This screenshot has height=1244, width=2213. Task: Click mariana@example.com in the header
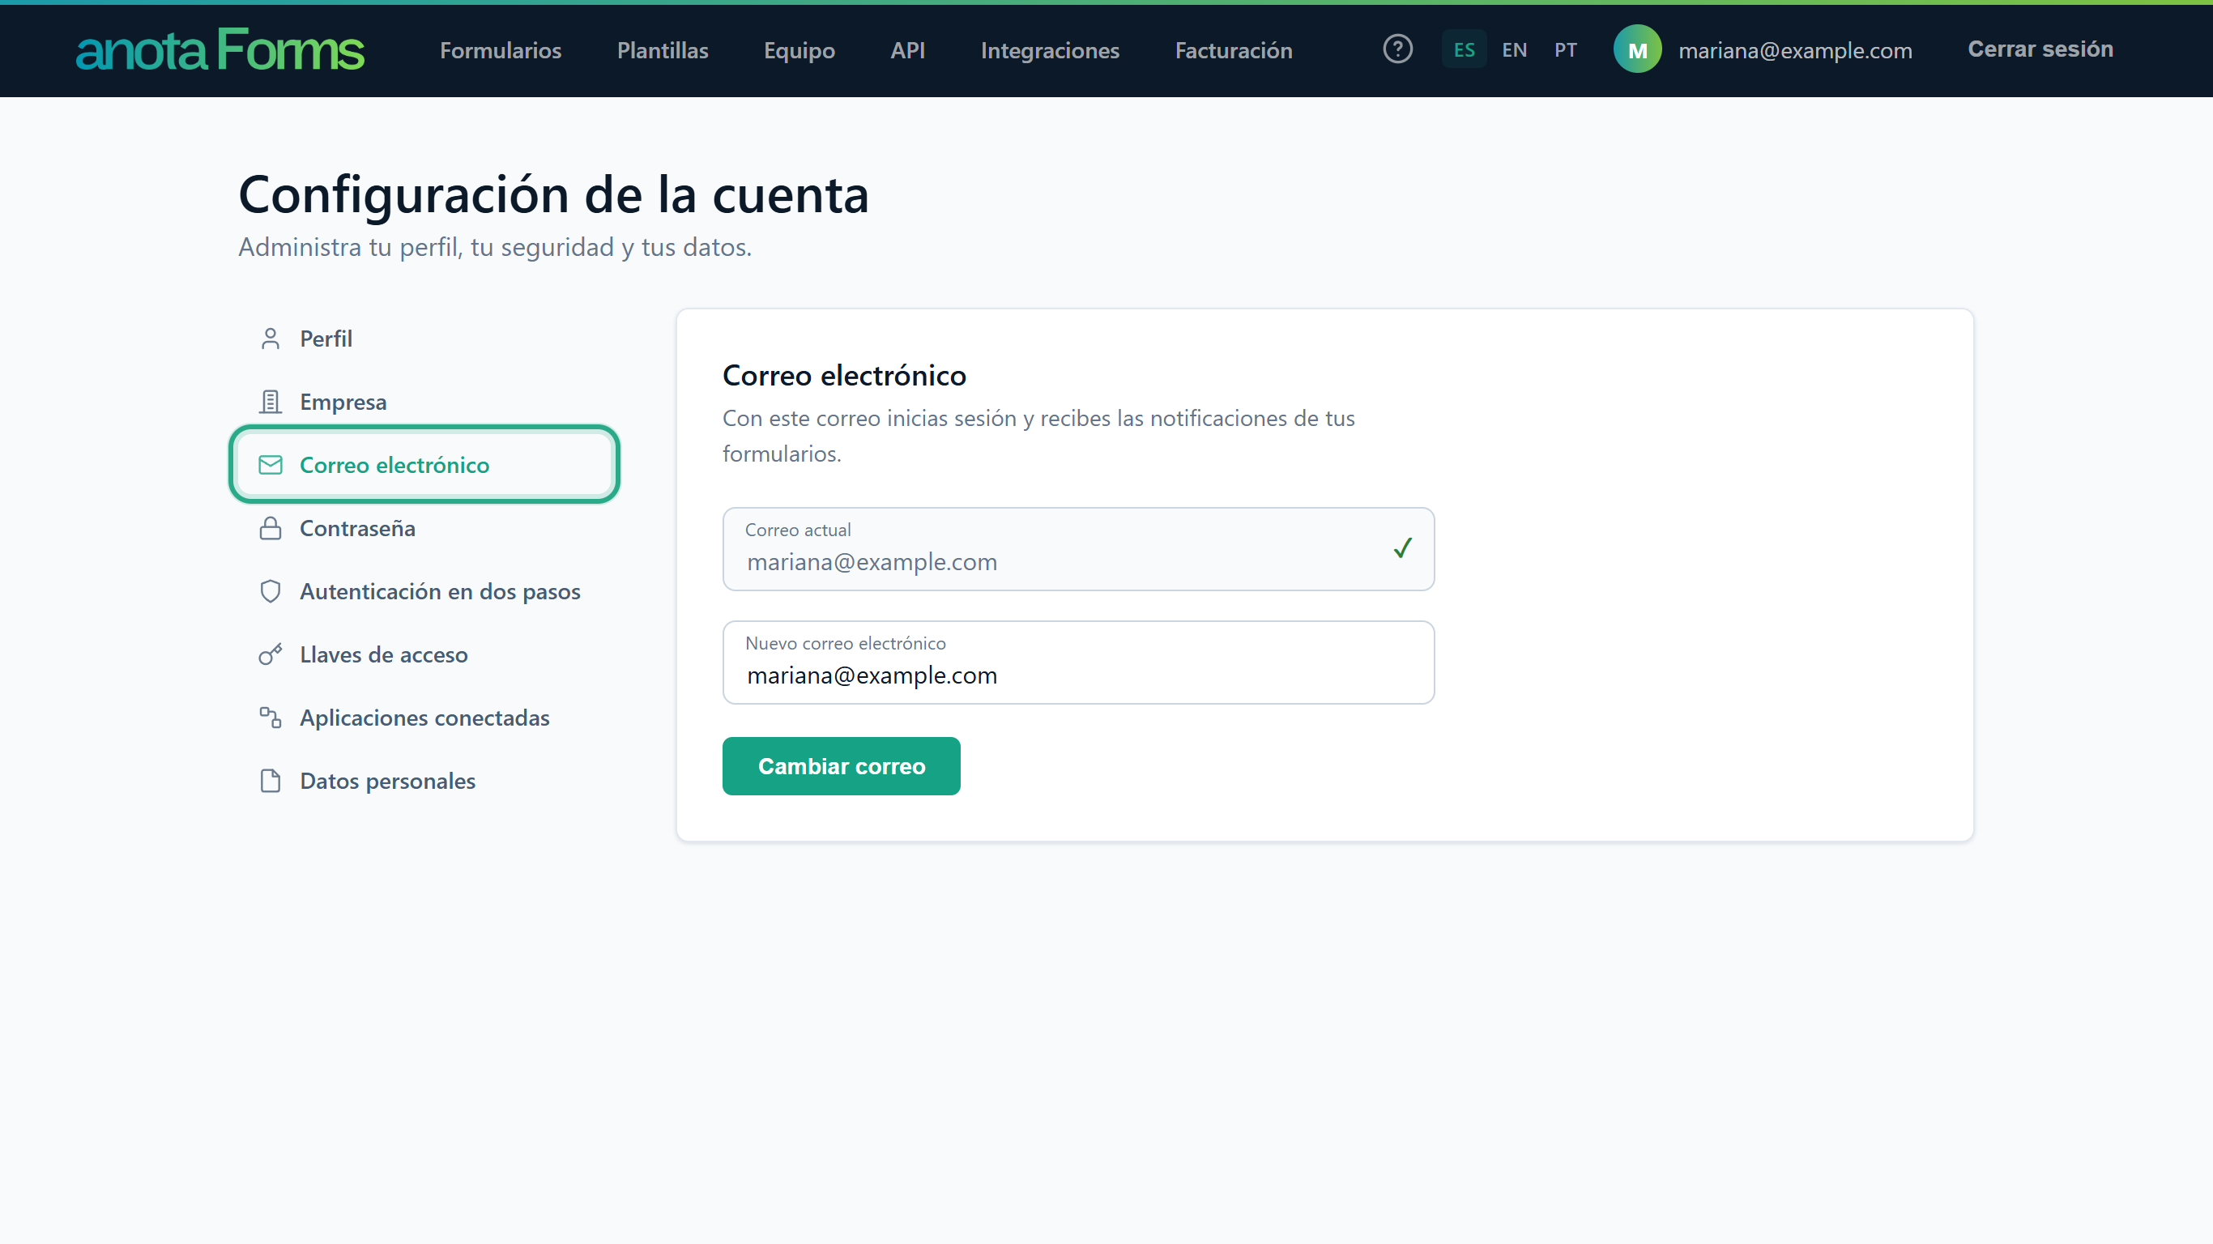(x=1795, y=50)
